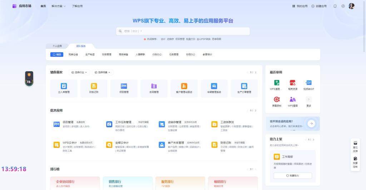The height and width of the screenshot is (190, 366).
Task: Open 合同管理 purple folder icon
Action: coord(154,86)
